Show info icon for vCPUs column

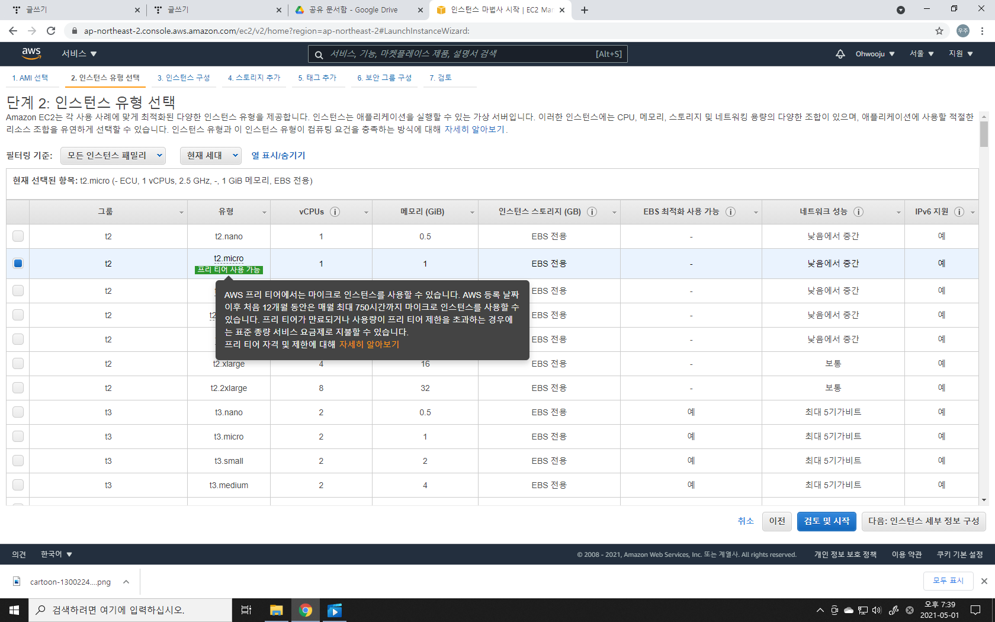335,212
